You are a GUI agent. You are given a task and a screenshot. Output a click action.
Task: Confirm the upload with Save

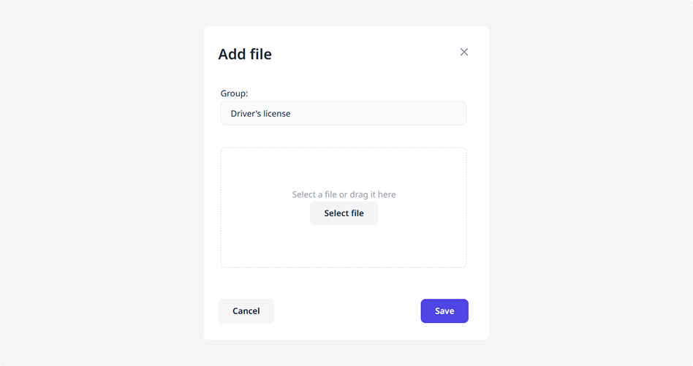pyautogui.click(x=444, y=311)
